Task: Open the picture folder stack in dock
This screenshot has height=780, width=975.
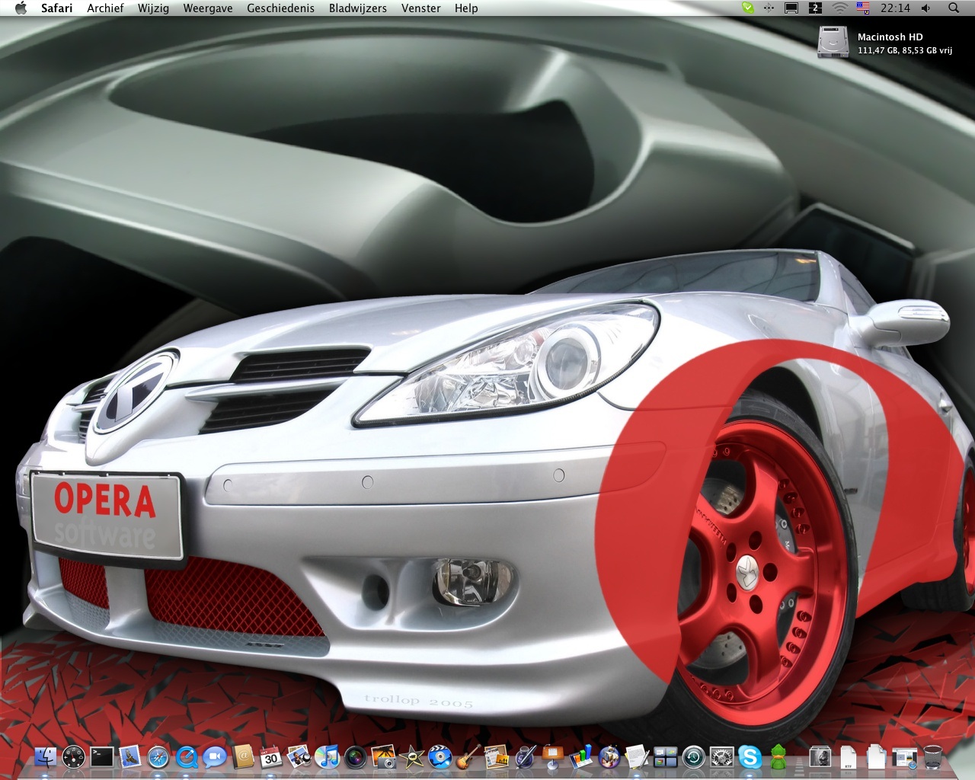Action: 820,756
